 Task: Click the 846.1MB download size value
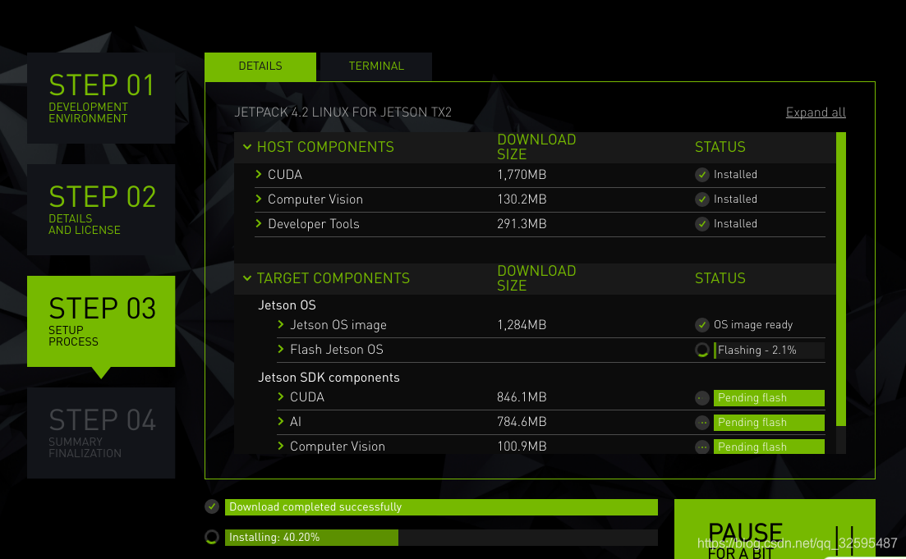[522, 396]
